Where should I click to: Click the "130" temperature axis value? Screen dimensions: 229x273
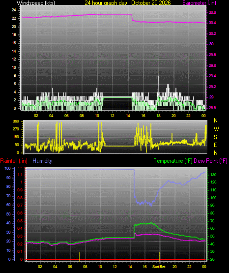click(x=213, y=175)
